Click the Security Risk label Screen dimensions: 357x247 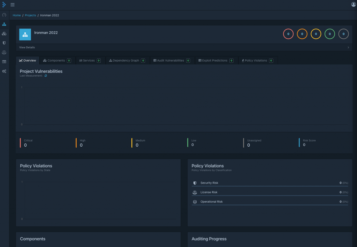(209, 183)
